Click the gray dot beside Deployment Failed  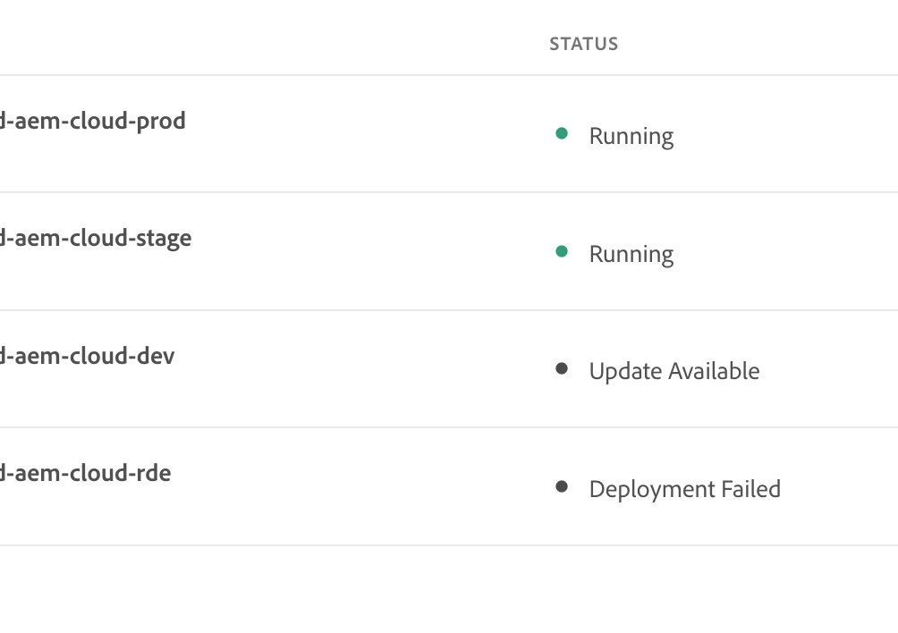562,486
